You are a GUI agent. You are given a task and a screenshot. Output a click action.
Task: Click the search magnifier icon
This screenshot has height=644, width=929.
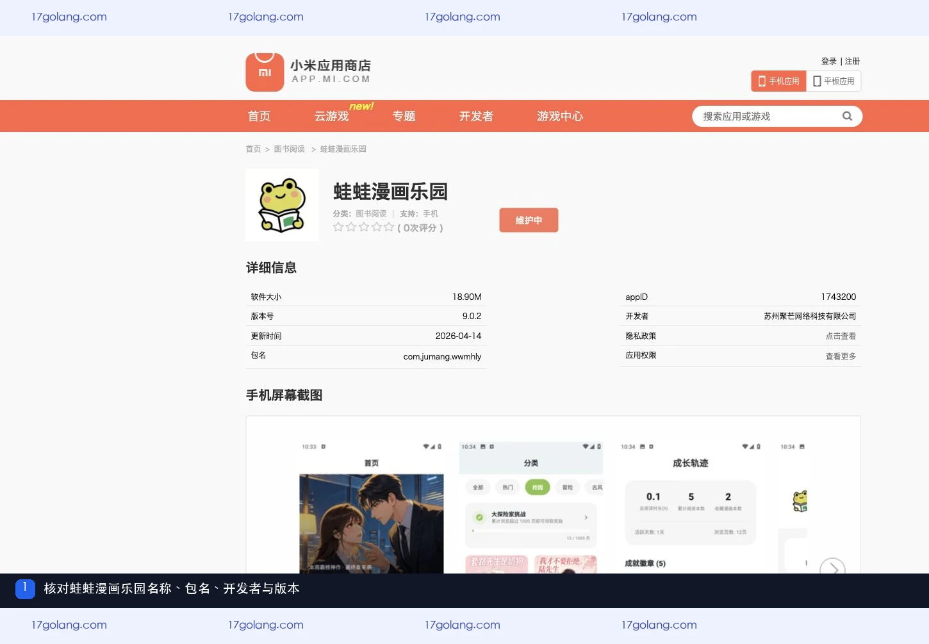tap(847, 116)
